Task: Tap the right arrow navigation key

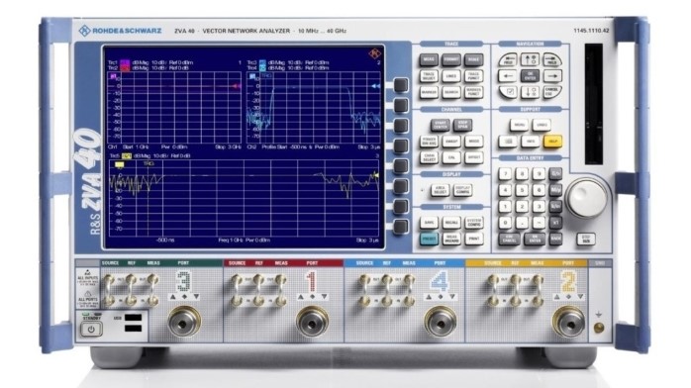Action: coord(551,76)
